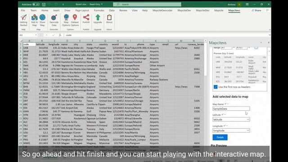The height and width of the screenshot is (162, 288).
Task: Select the latitude header cell
Action: [42, 44]
